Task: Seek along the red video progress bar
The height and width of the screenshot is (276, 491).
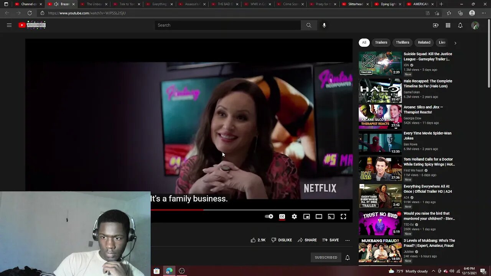Action: (176, 210)
